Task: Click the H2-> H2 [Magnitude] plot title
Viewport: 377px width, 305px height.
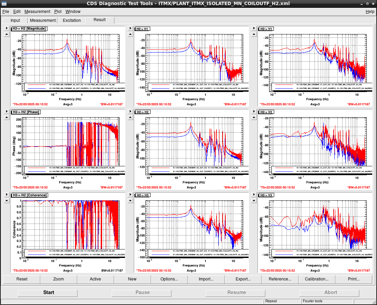Action: (x=29, y=29)
